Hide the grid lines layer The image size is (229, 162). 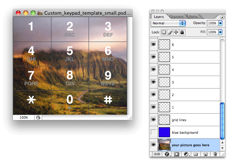click(154, 120)
